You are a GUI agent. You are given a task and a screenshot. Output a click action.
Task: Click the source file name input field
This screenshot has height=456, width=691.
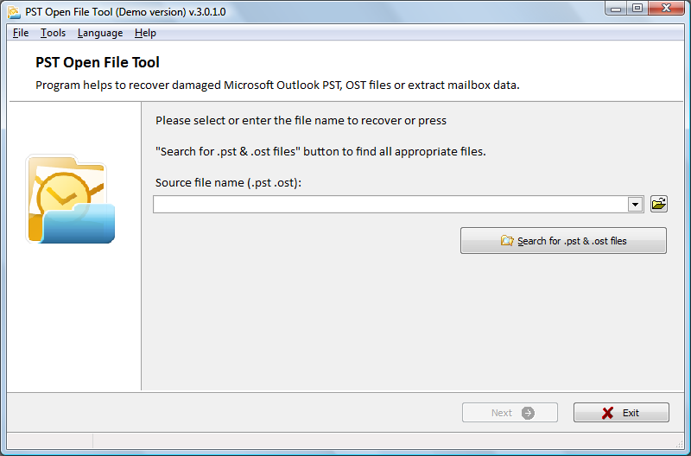click(x=390, y=205)
